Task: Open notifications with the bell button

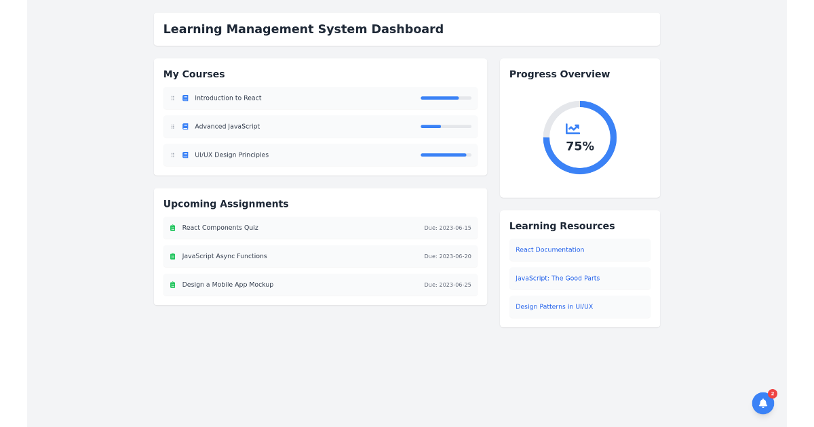Action: click(x=762, y=403)
